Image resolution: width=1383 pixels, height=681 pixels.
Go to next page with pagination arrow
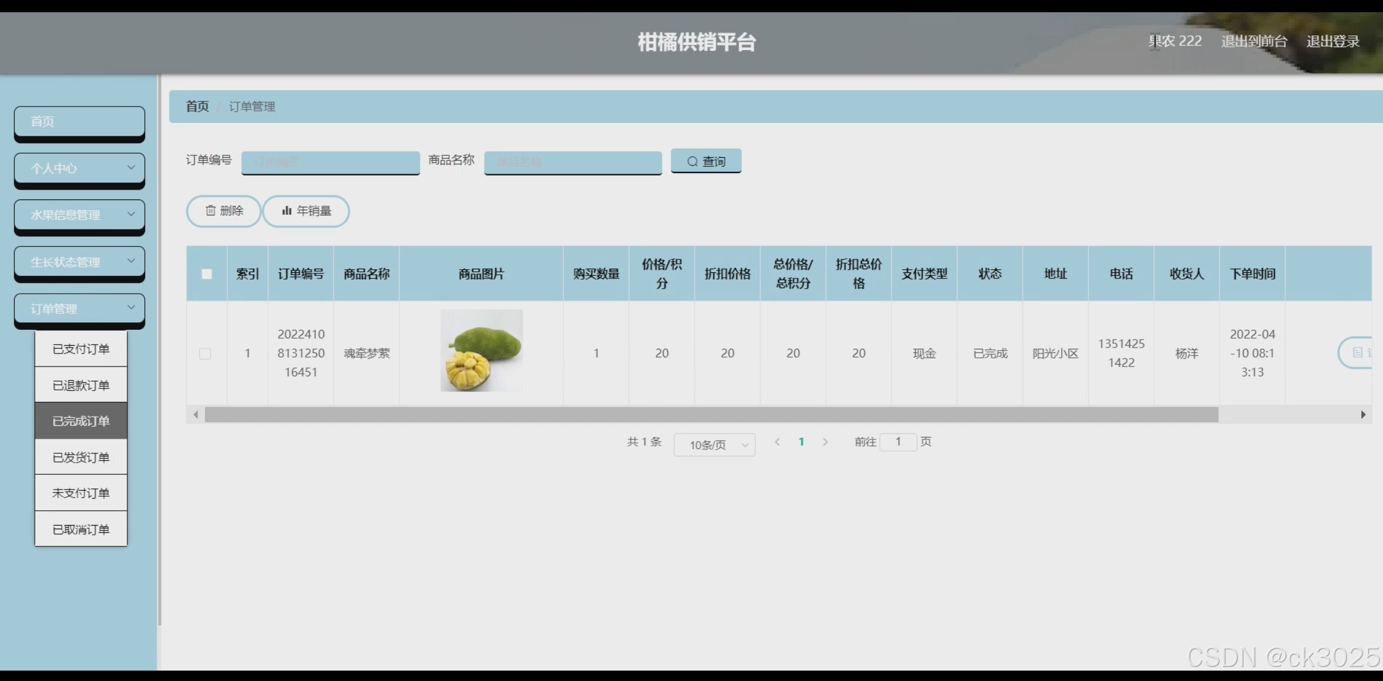pyautogui.click(x=825, y=442)
